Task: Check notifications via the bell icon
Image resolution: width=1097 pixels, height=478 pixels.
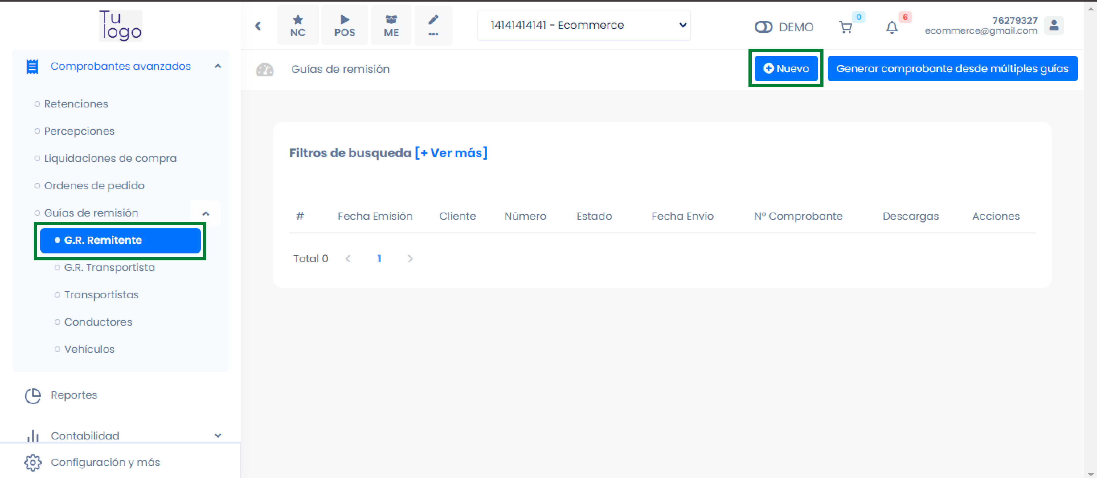Action: point(893,27)
